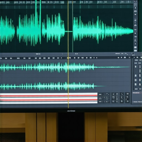Click the cloud-shaped icon in the vertical toolbar
Viewport: 142px width, 142px height.
[135, 25]
